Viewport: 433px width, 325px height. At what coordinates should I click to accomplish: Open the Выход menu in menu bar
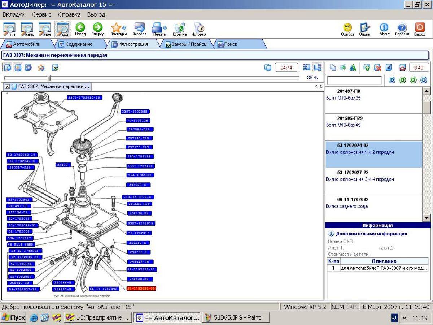96,15
